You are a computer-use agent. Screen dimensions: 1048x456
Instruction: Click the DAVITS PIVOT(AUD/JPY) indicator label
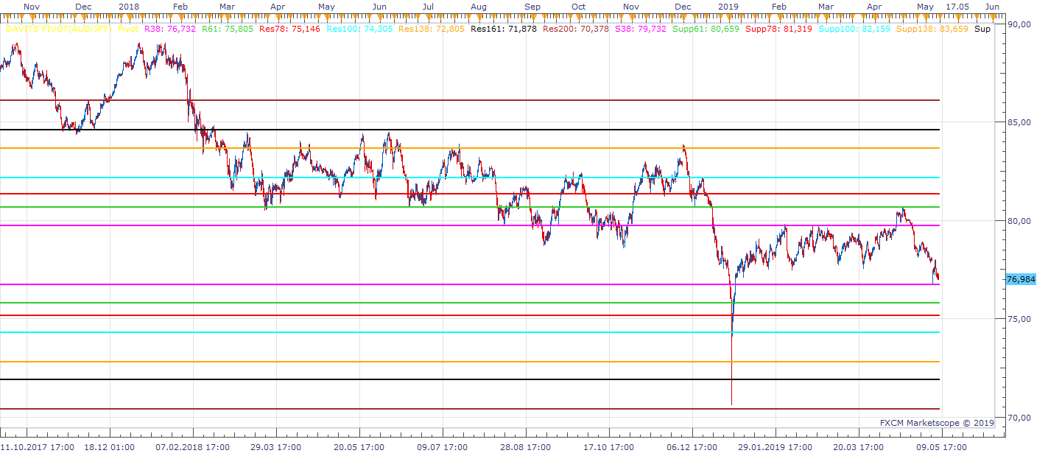point(58,29)
